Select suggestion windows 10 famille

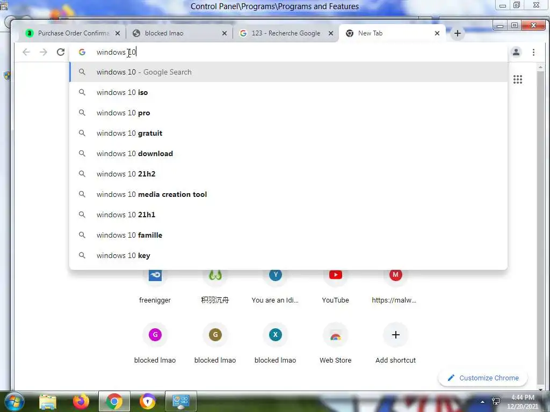288,235
